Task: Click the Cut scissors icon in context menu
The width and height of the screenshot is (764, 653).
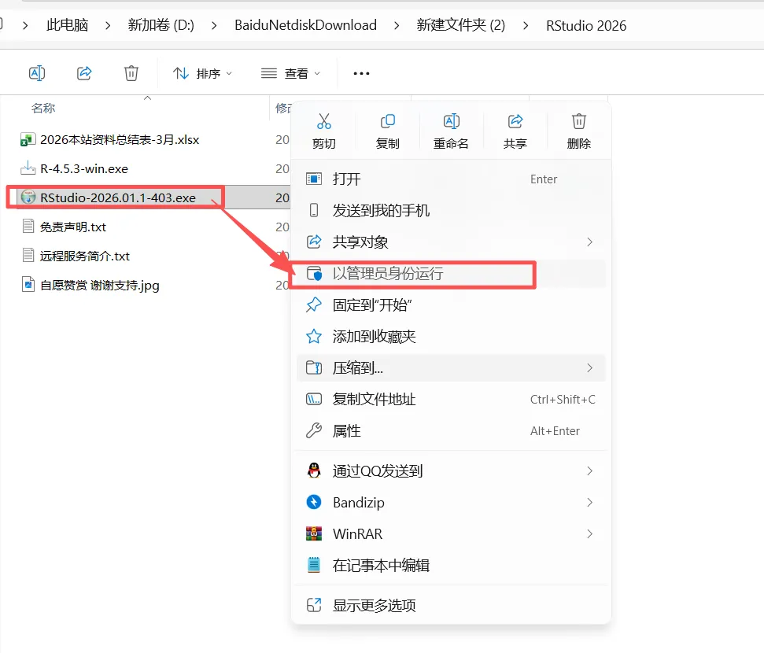Action: [x=324, y=121]
